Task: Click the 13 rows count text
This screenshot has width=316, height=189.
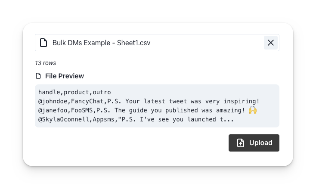Action: 46,63
